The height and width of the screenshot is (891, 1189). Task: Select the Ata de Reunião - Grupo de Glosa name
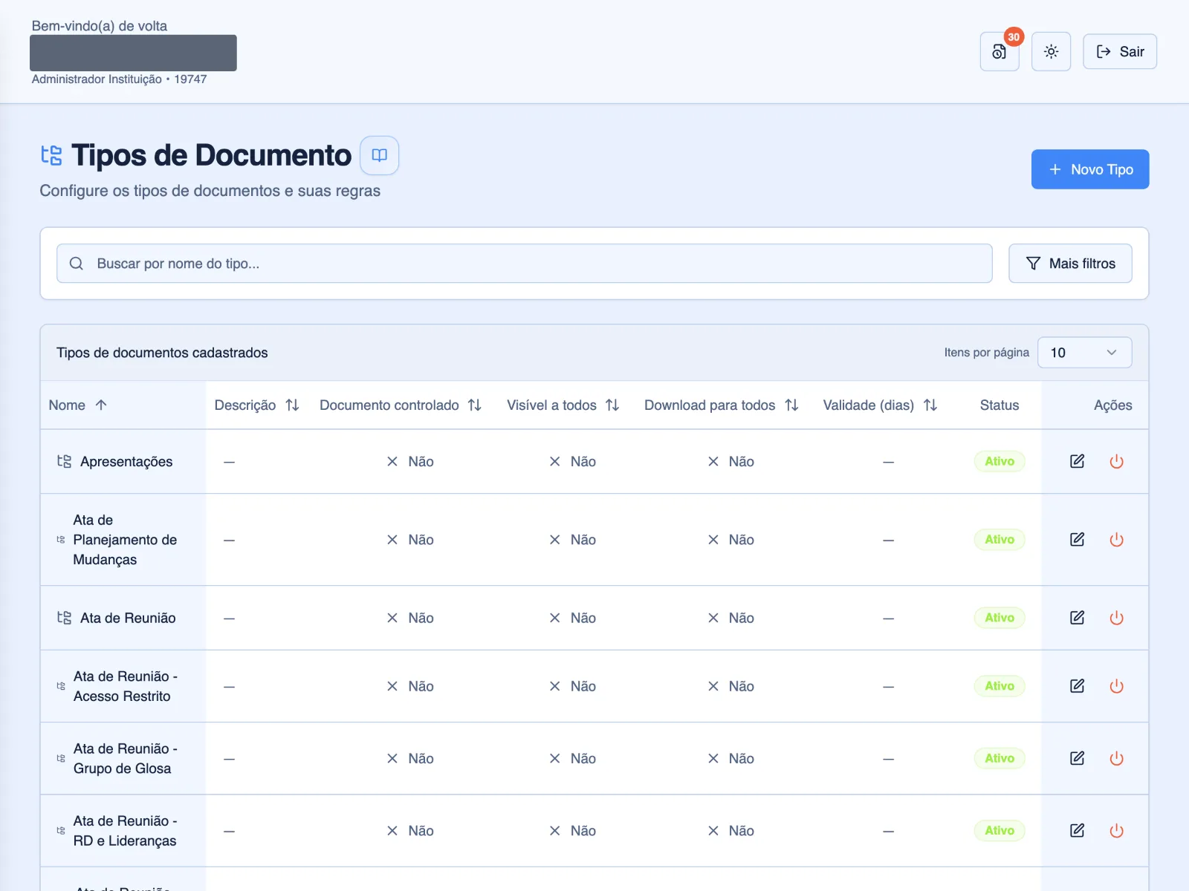(125, 758)
